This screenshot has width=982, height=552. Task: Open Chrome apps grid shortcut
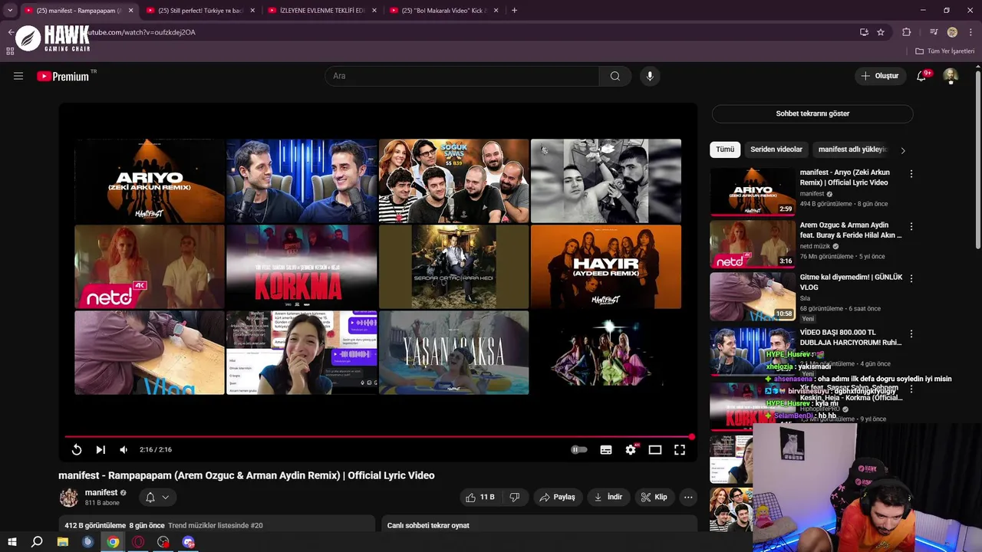click(x=10, y=51)
